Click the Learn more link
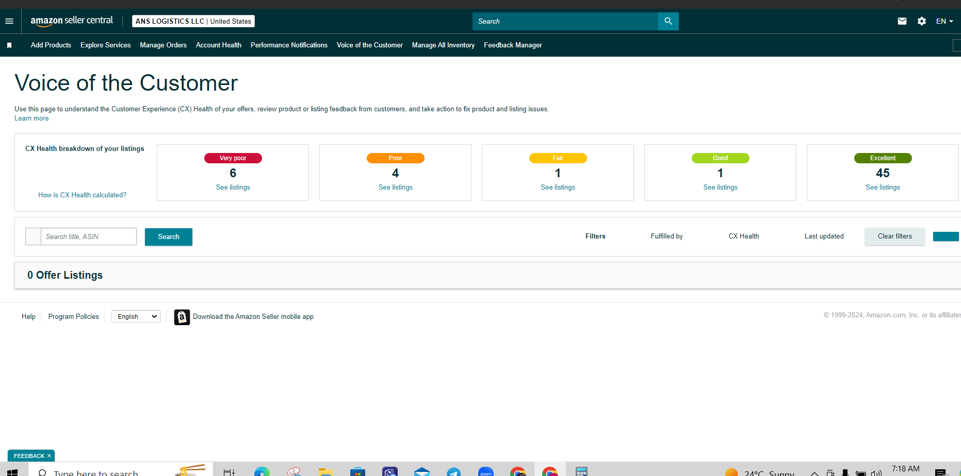This screenshot has height=476, width=961. click(31, 118)
